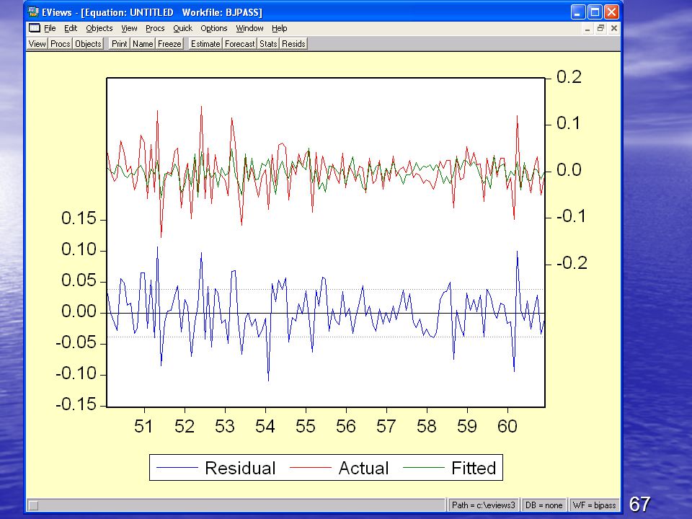Close the EViews application window
This screenshot has width=692, height=519.
pos(611,12)
